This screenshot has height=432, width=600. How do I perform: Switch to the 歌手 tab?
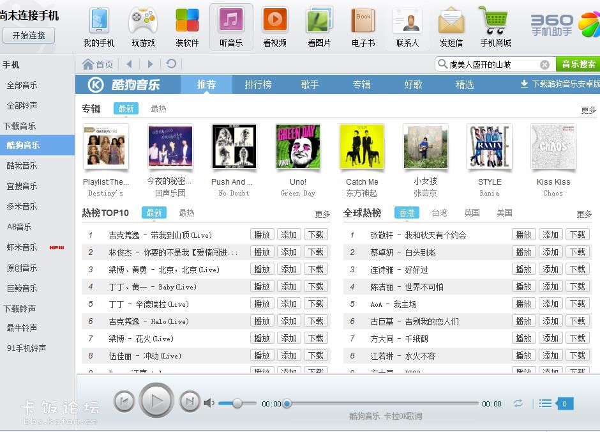(x=310, y=84)
